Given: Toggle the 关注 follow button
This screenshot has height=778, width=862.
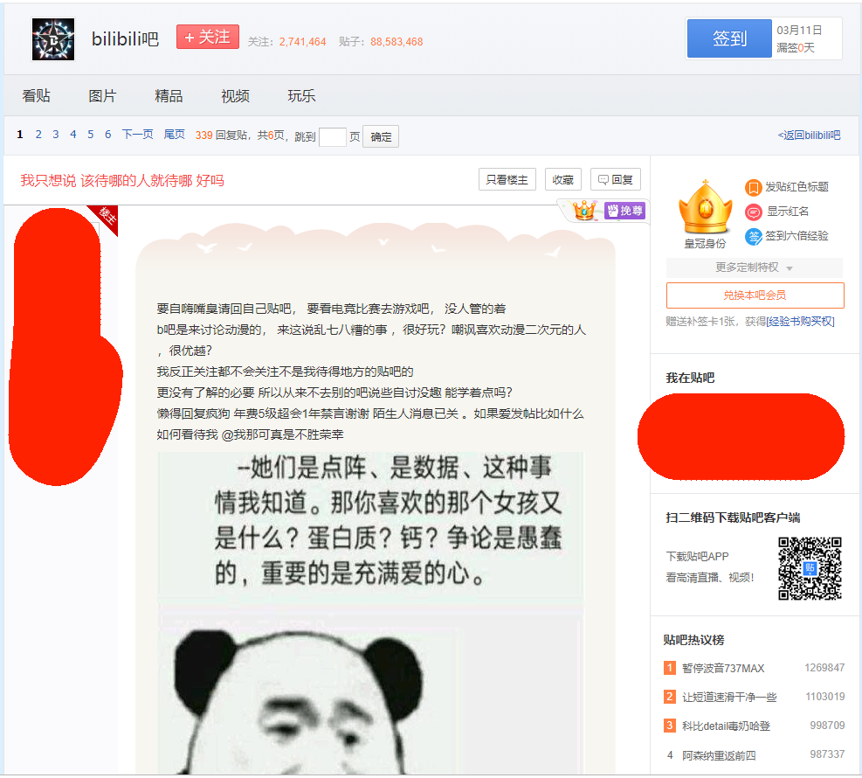Looking at the screenshot, I should [x=207, y=38].
